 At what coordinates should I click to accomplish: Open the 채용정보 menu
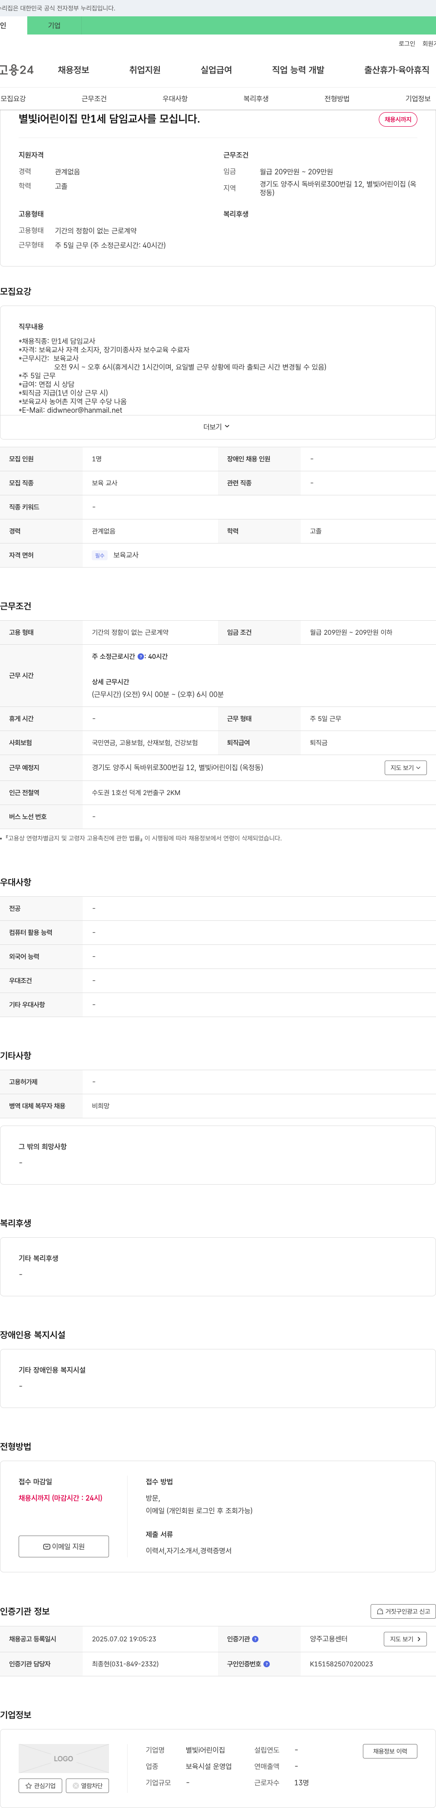[74, 69]
